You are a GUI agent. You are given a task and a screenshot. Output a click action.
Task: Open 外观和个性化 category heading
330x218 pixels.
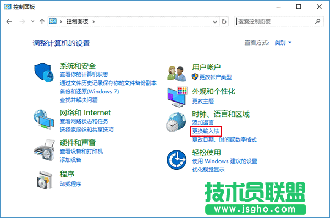(213, 92)
